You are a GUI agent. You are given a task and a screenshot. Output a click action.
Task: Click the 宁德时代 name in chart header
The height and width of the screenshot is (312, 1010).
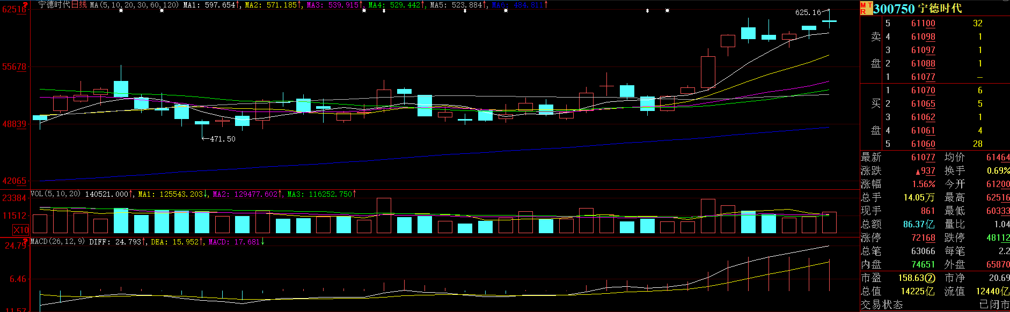[54, 5]
